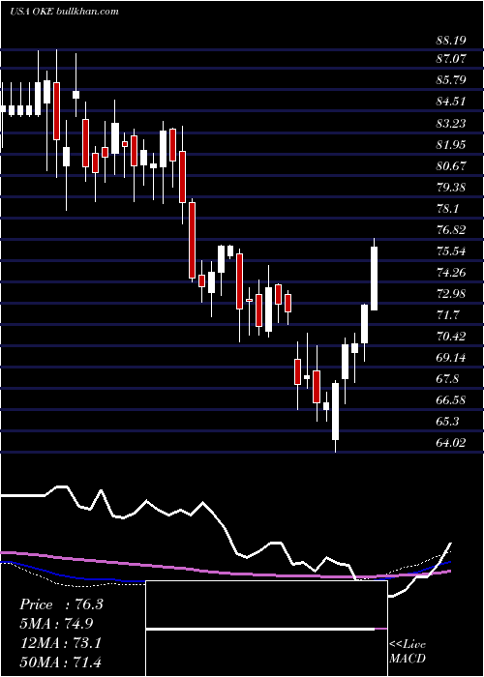Click the 88.19 price axis label
The image size is (484, 677).
tap(451, 41)
